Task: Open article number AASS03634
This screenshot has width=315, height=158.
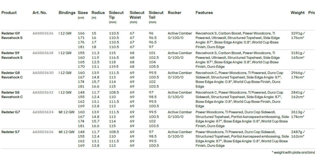Action: click(43, 112)
